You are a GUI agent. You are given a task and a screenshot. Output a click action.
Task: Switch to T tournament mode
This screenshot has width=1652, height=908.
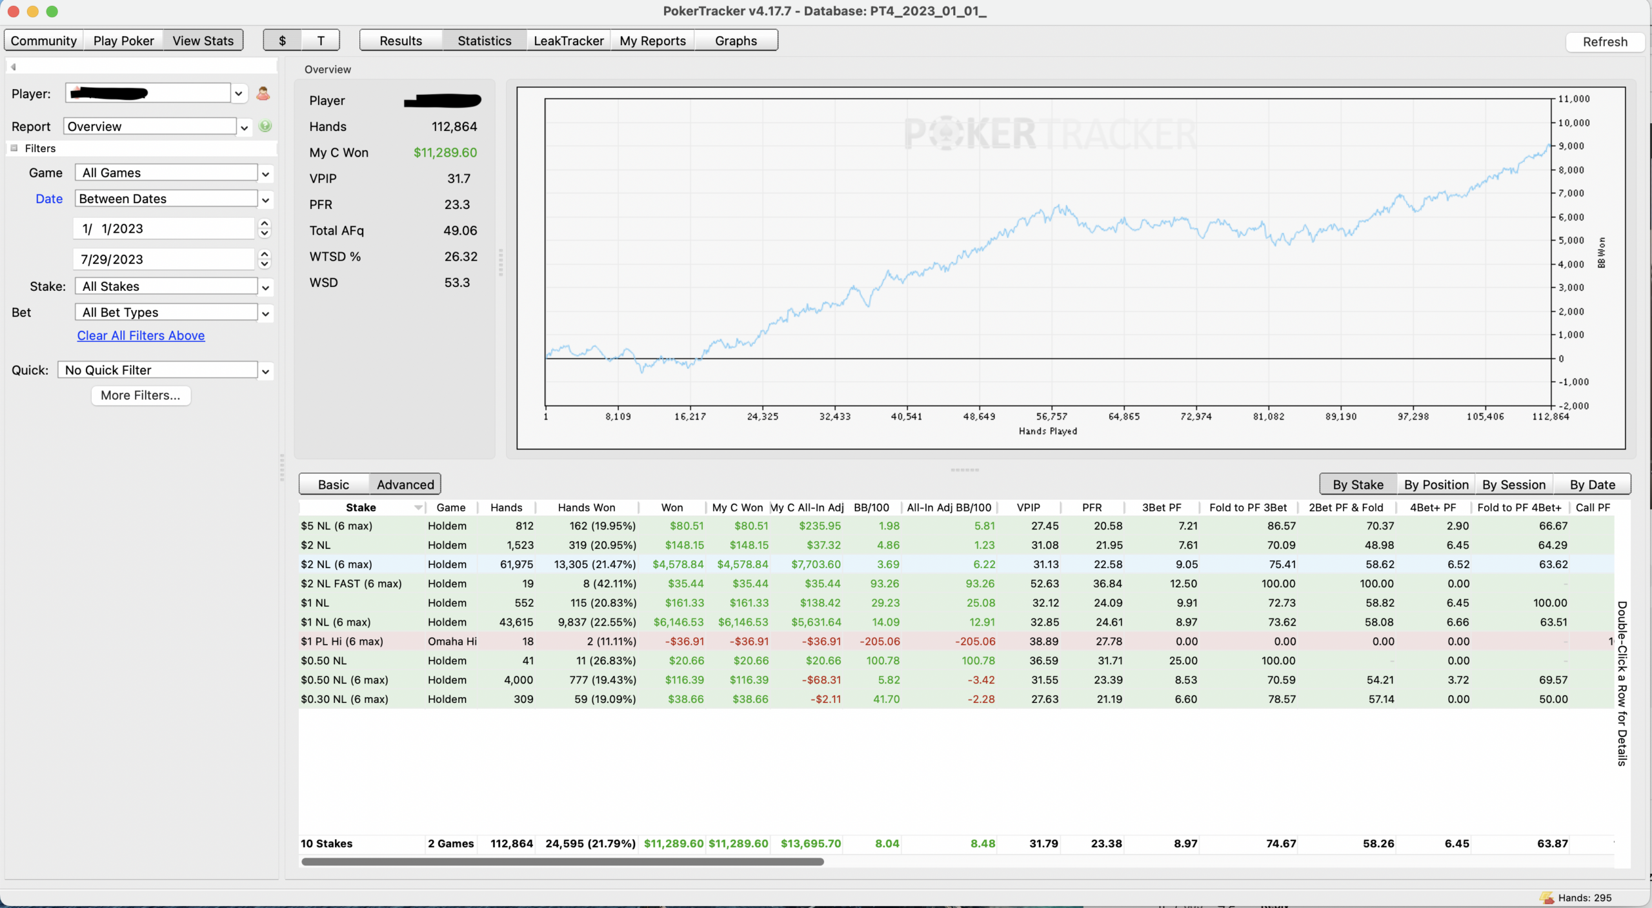(321, 41)
